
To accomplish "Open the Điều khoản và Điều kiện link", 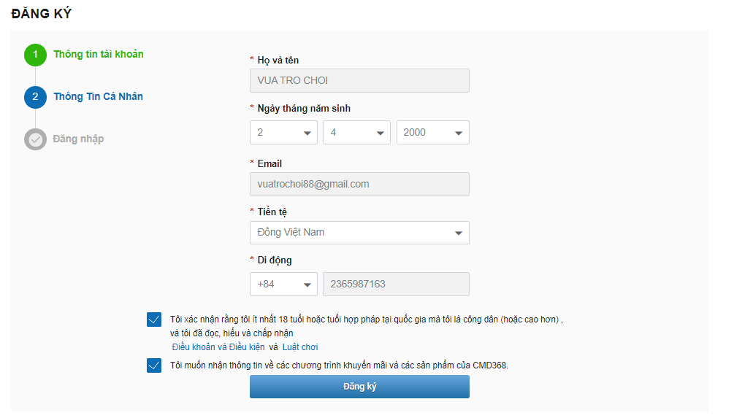I will click(x=218, y=347).
